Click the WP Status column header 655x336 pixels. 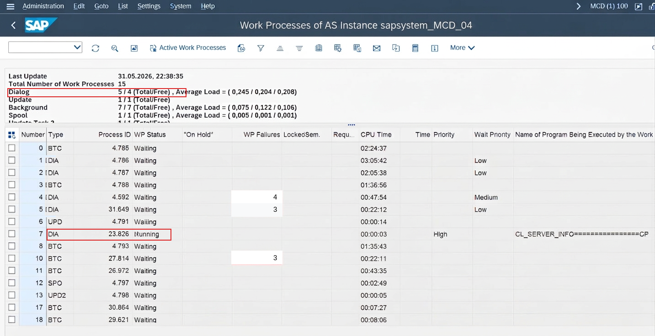pos(158,135)
